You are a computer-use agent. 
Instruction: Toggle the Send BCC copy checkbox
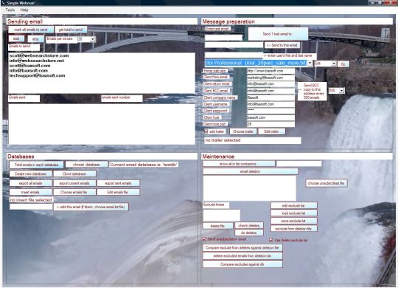(299, 90)
